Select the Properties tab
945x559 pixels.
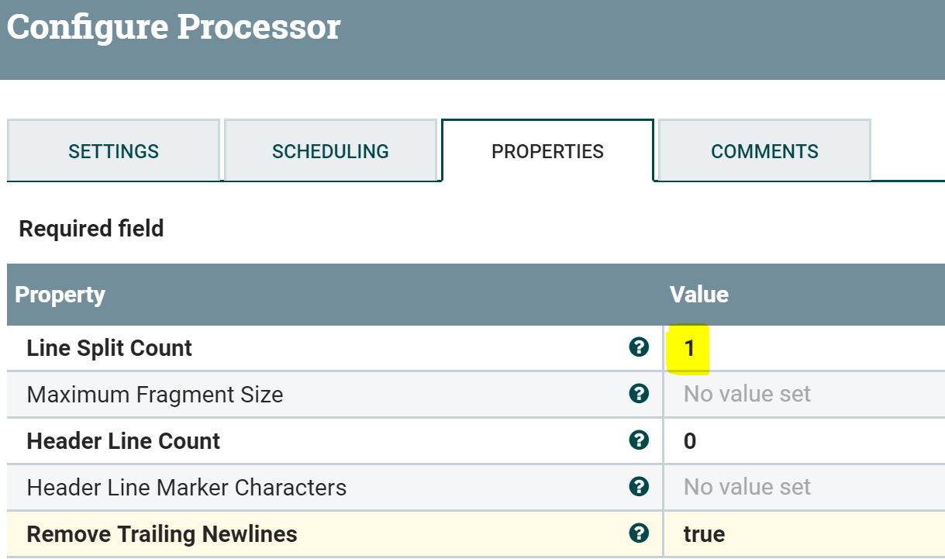(547, 150)
